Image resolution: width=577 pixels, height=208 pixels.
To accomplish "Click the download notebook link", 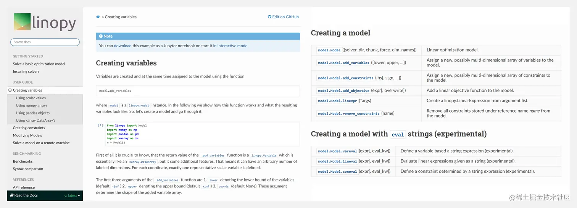I will coord(122,46).
